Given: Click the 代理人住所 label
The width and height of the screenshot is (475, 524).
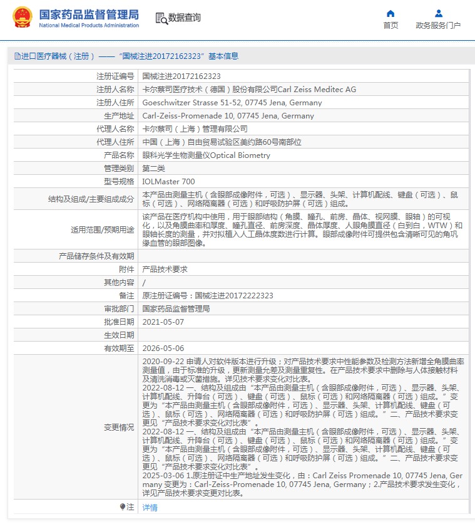Looking at the screenshot, I should [x=115, y=142].
